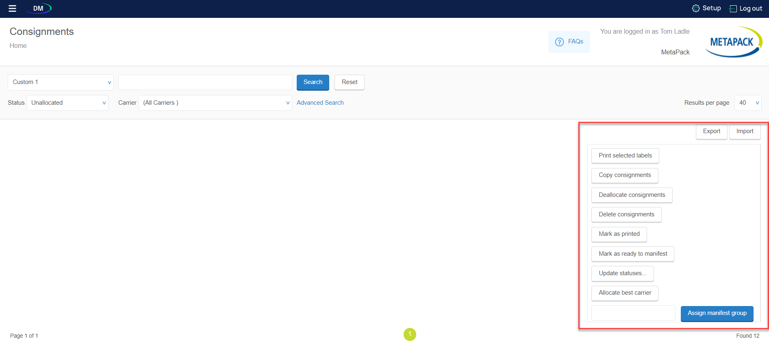The image size is (769, 345).
Task: Click the 'Found 12' results count
Action: (x=748, y=336)
